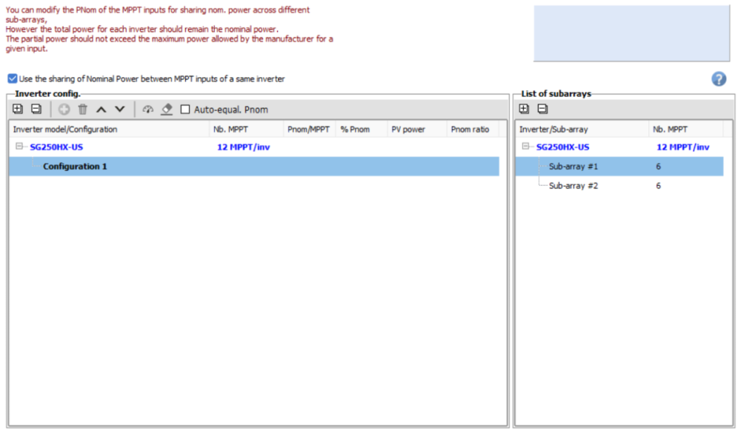Click the Pnom ratio column header

(x=470, y=130)
